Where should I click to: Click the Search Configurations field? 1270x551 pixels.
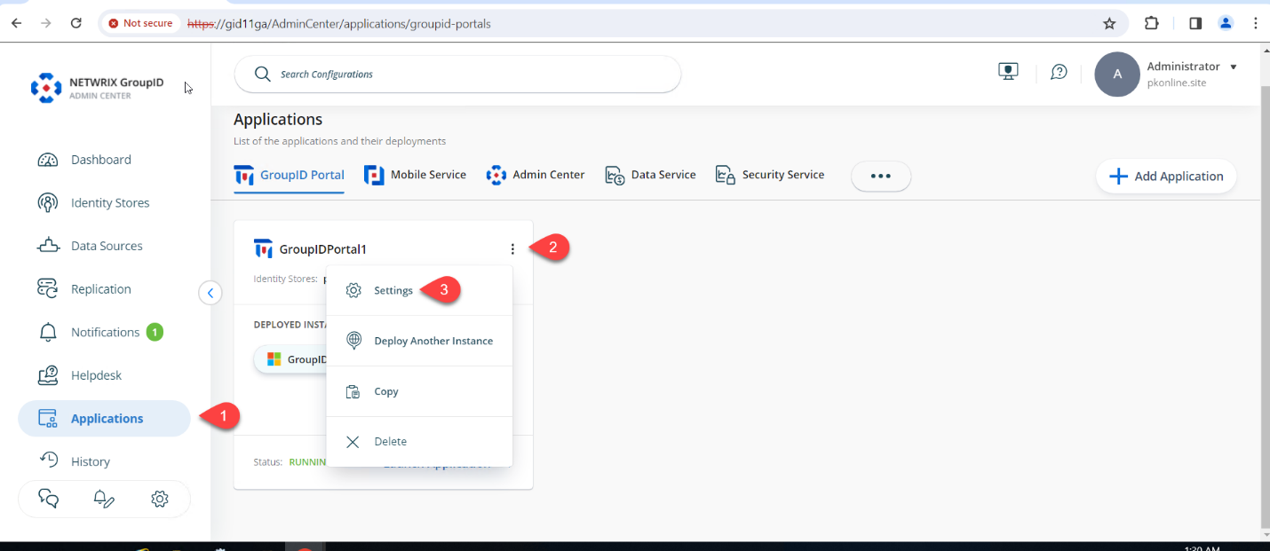tap(456, 74)
